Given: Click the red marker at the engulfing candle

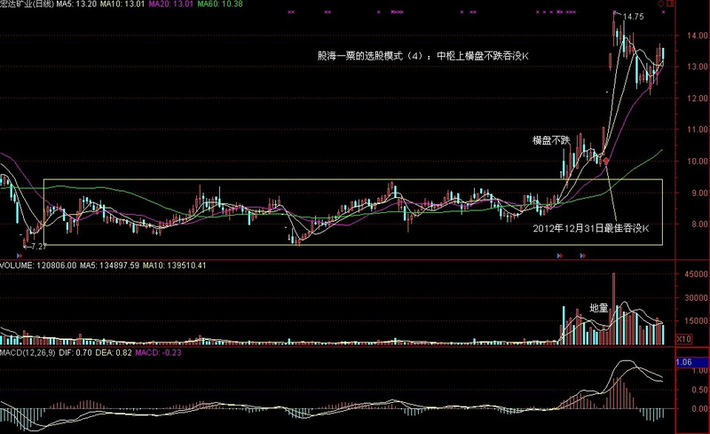Looking at the screenshot, I should tap(606, 162).
